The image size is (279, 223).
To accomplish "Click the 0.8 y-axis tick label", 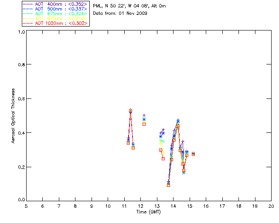I will click(x=21, y=65).
